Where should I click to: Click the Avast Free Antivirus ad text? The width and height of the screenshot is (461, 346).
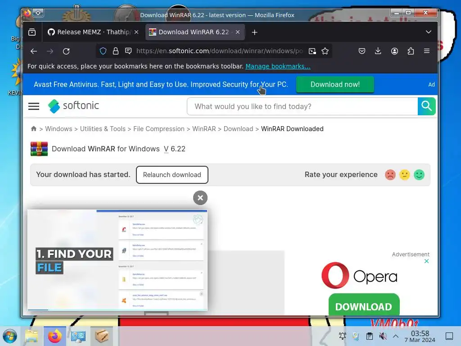pyautogui.click(x=161, y=84)
